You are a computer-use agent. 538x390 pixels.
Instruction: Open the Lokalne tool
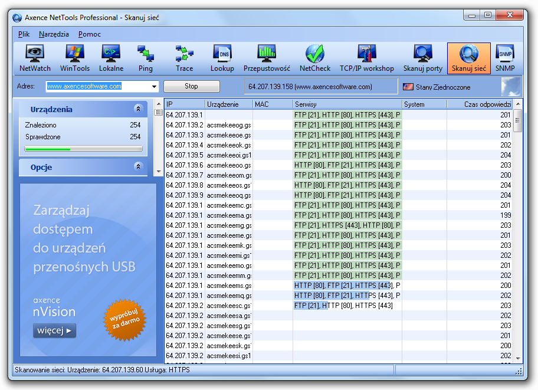(111, 58)
